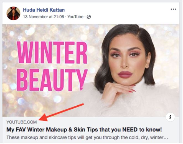This screenshot has width=183, height=144.
Task: Click the "13 November at 21:06" timestamp
Action: pyautogui.click(x=44, y=17)
